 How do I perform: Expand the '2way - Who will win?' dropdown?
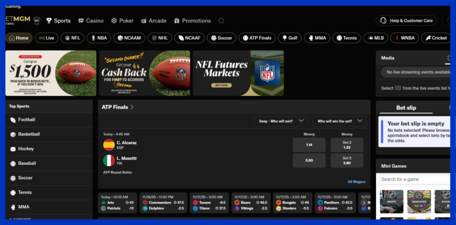(281, 121)
